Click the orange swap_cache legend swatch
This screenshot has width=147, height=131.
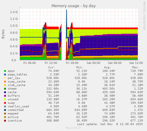pos(5,82)
